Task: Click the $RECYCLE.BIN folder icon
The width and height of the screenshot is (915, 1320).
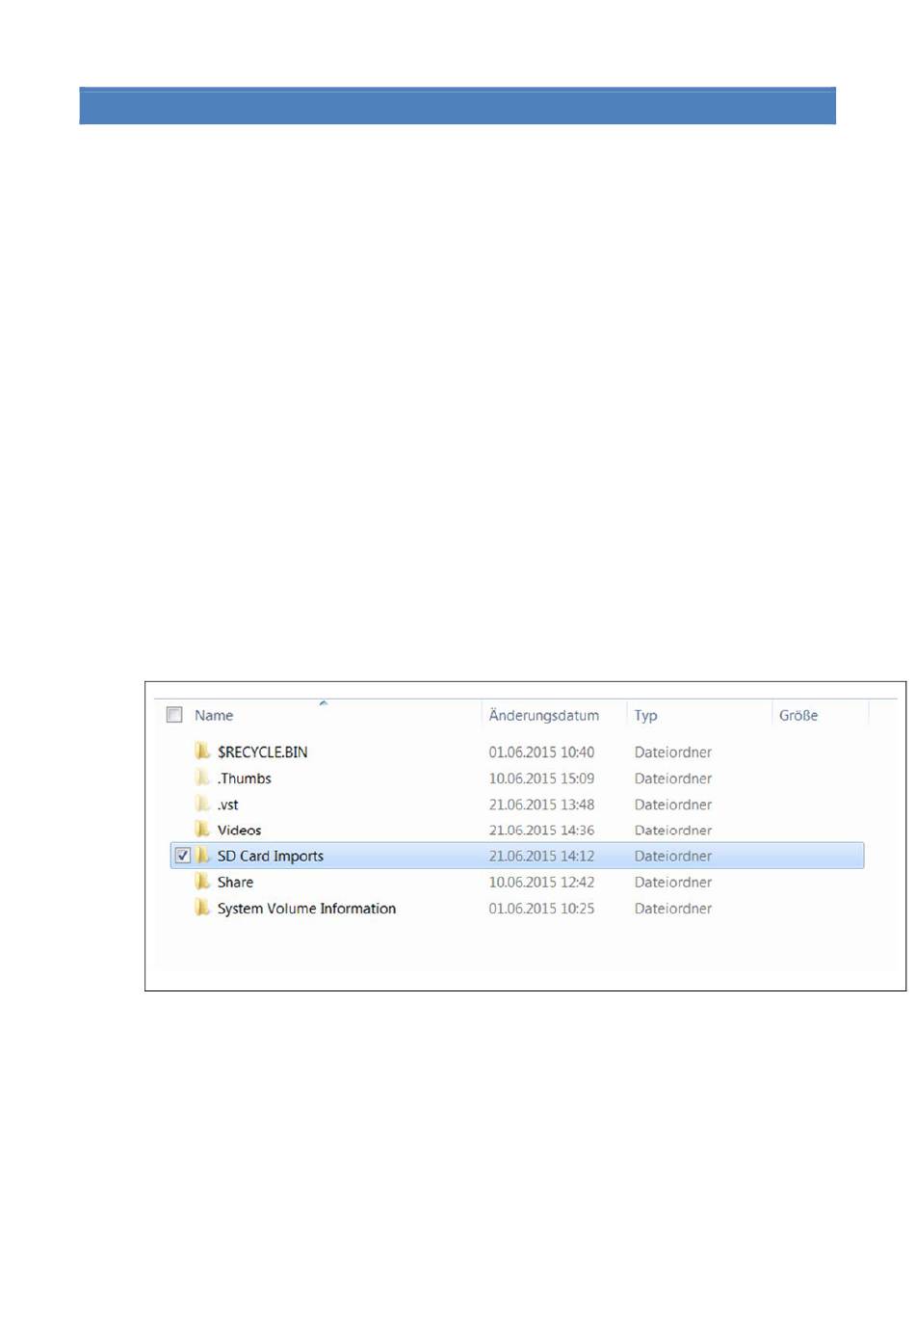Action: pyautogui.click(x=202, y=751)
